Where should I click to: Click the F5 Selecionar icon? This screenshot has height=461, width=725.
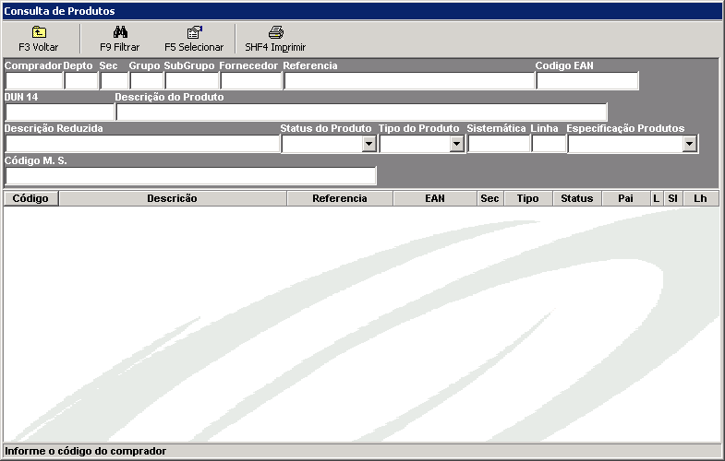(x=195, y=32)
